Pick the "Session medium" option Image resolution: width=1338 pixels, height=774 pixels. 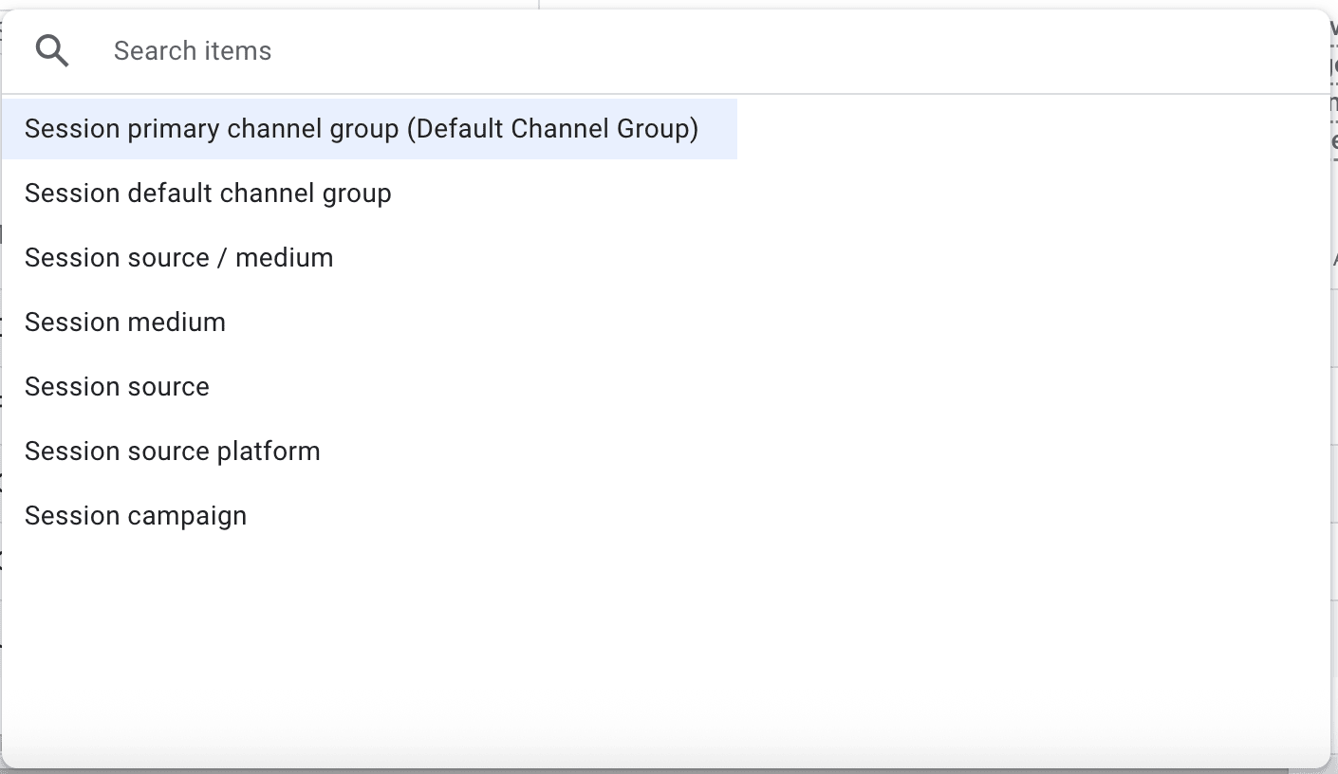(x=125, y=322)
